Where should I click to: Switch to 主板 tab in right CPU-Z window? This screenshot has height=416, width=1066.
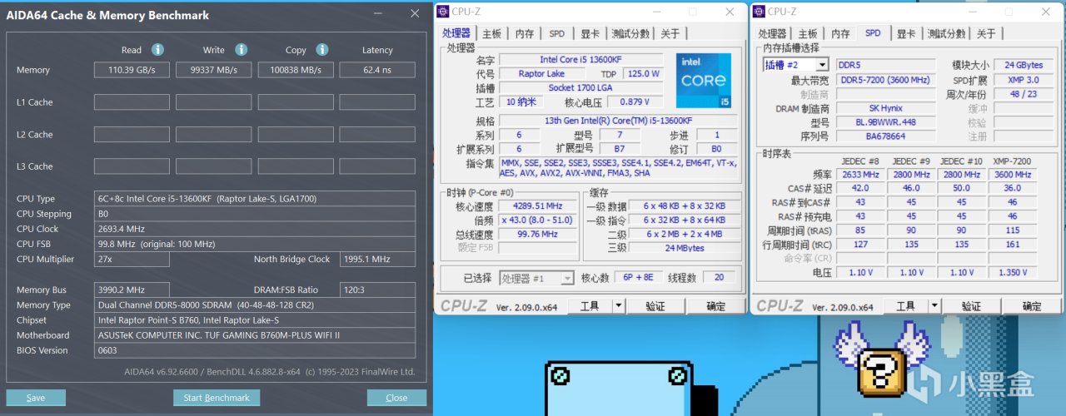pyautogui.click(x=808, y=33)
